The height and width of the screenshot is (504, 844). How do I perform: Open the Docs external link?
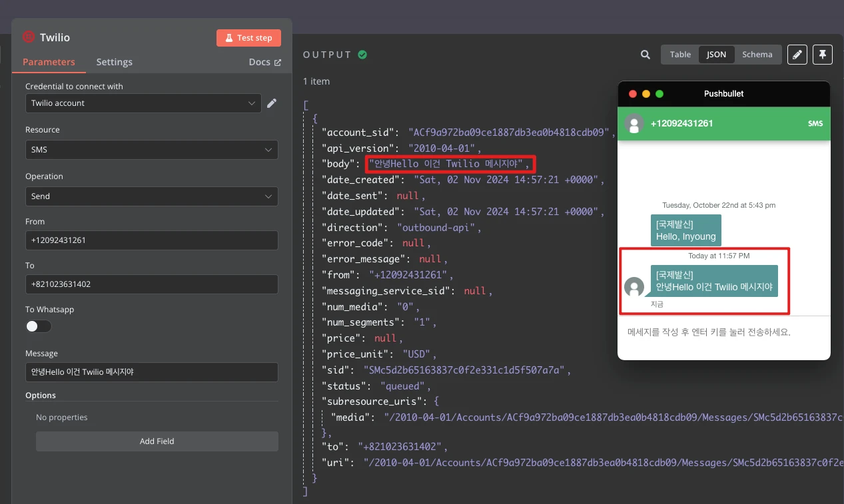pos(265,62)
